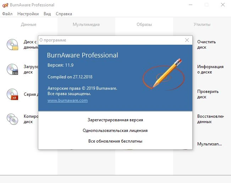Click the Серия дисков label
The width and height of the screenshot is (231, 183).
(31, 94)
